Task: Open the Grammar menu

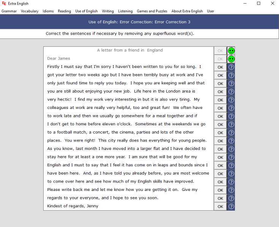Action: [9, 11]
